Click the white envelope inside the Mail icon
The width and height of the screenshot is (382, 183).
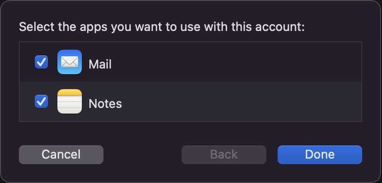[70, 62]
